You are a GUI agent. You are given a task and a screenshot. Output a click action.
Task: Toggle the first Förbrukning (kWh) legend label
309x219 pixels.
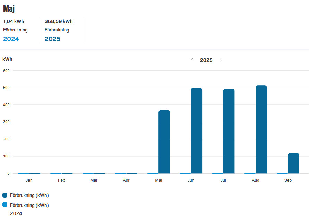point(29,195)
